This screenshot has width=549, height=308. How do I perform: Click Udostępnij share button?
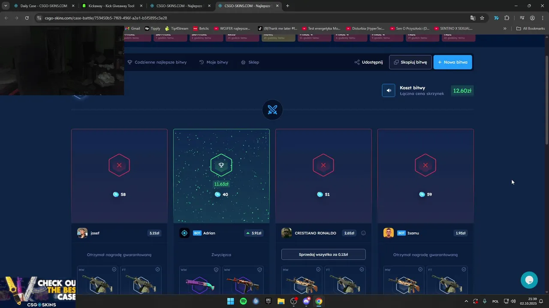coord(368,62)
